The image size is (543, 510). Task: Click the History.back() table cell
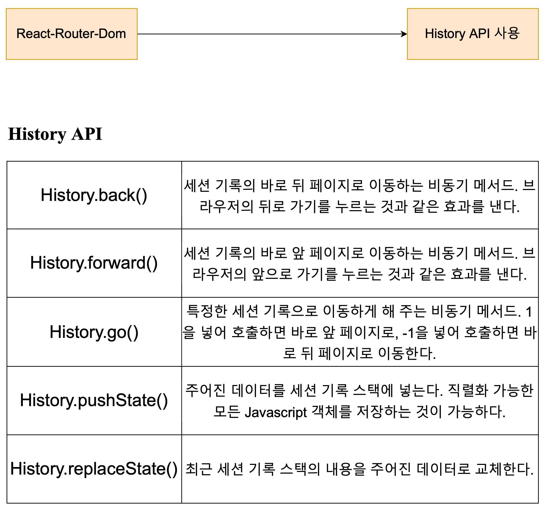[x=94, y=195]
